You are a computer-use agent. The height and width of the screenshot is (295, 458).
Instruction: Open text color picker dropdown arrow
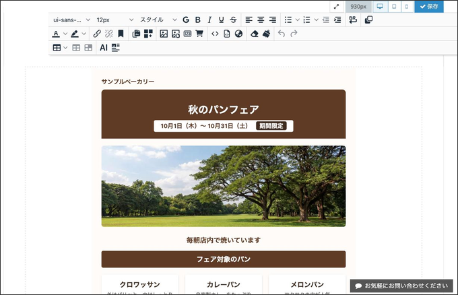pos(65,34)
